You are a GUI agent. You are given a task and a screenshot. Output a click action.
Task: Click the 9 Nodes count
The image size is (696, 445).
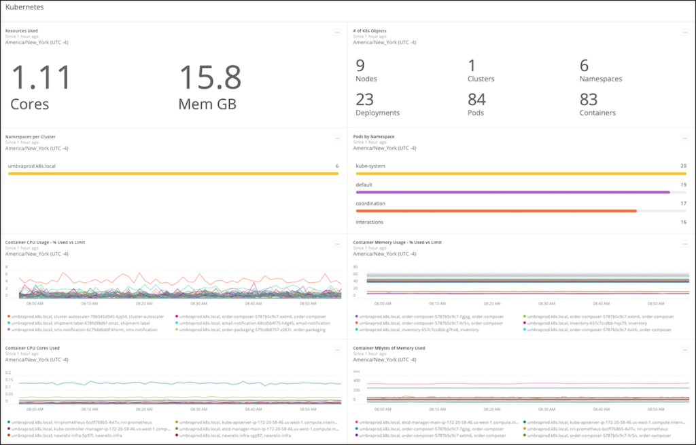coord(361,66)
